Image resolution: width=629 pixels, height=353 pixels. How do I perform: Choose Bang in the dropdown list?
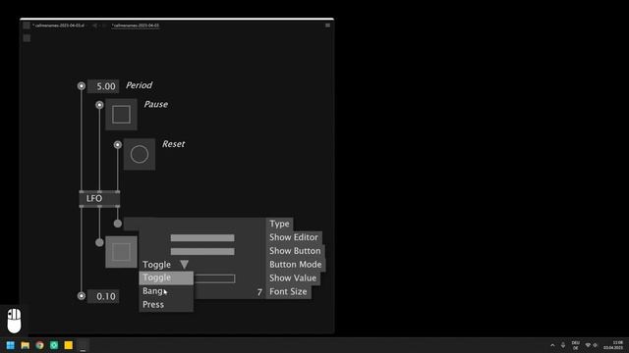tap(166, 291)
